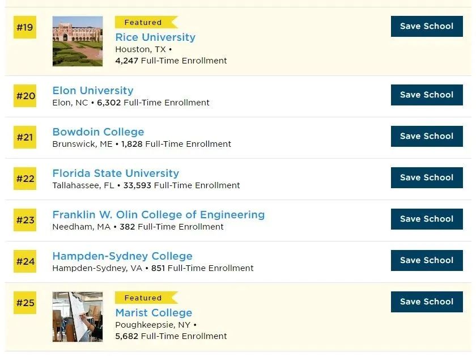Image resolution: width=476 pixels, height=356 pixels.
Task: Open the Elon University link
Action: (x=92, y=91)
